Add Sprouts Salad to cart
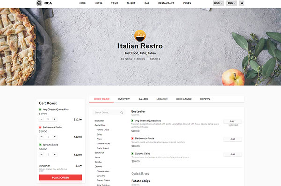 [232, 154]
